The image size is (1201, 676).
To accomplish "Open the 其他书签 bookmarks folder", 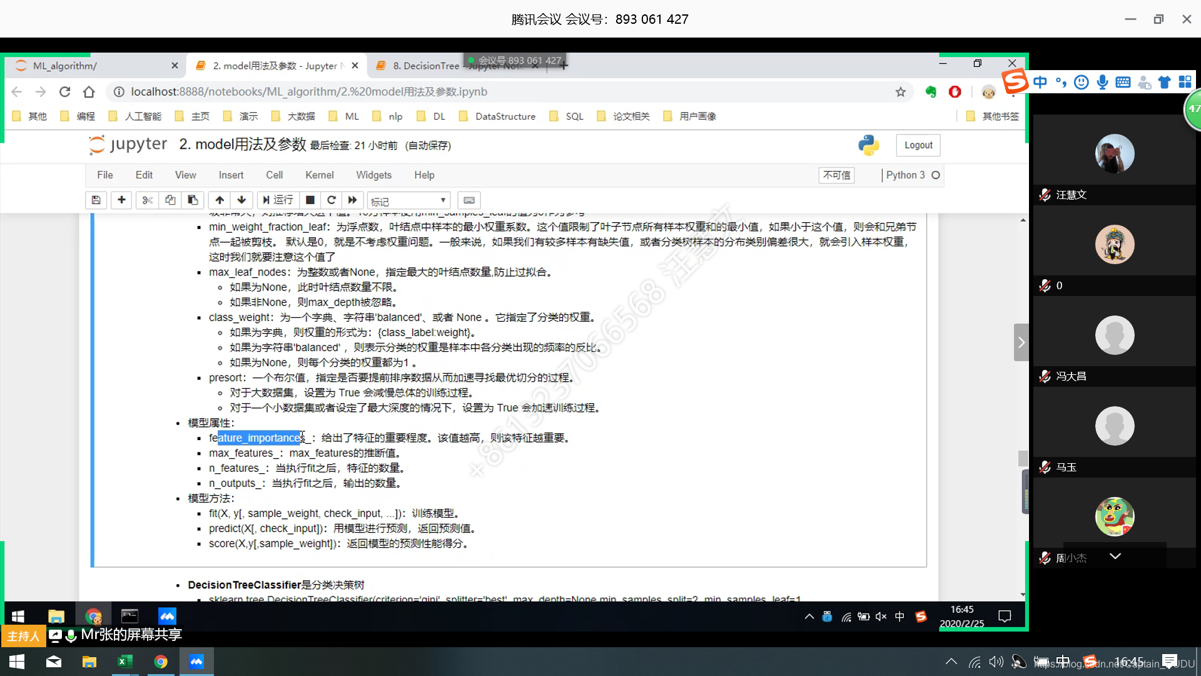I will [992, 116].
